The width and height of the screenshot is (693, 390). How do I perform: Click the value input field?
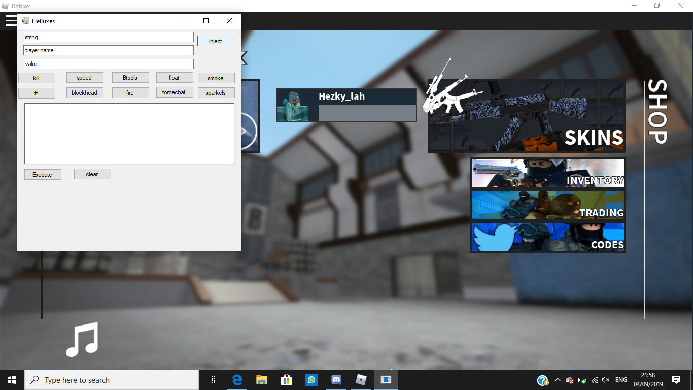109,64
